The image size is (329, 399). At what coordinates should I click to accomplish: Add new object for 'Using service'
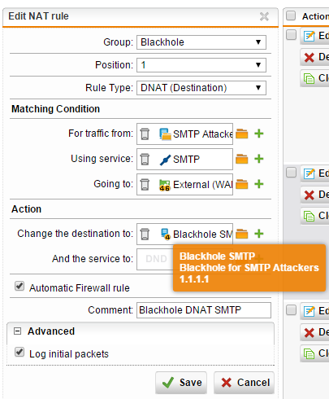(x=259, y=159)
